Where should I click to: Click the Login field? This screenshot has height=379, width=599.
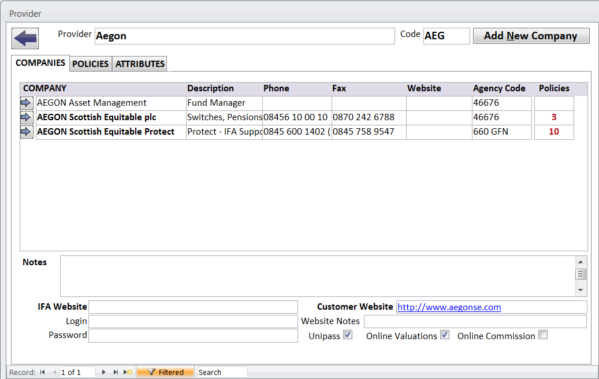194,322
